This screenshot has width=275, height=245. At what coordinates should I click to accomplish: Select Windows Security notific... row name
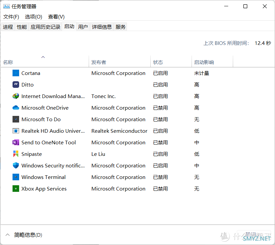pos(53,165)
